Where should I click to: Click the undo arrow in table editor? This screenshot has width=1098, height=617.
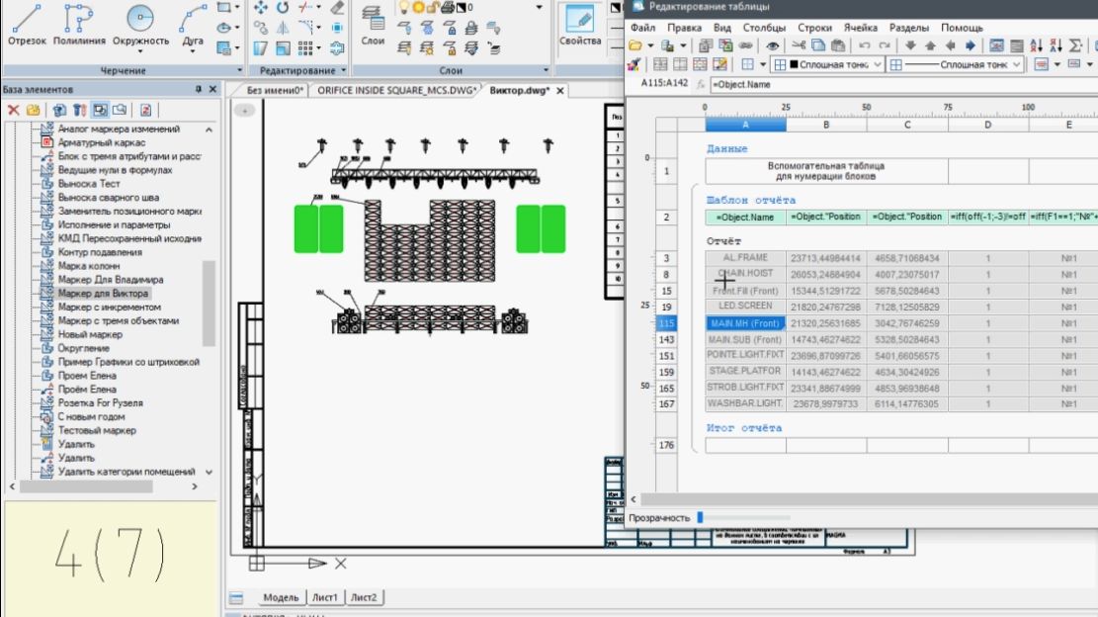(x=865, y=45)
